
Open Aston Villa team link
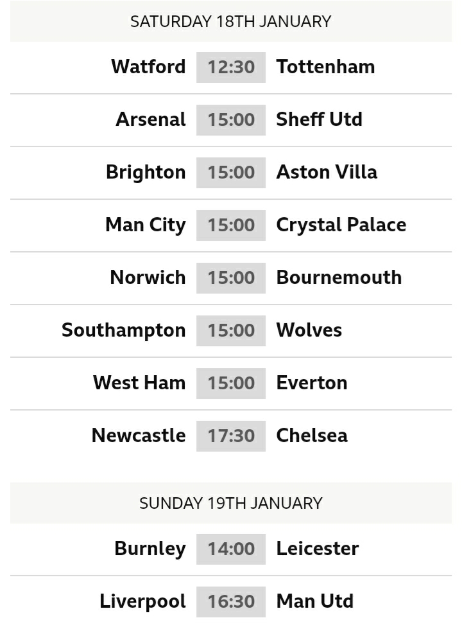click(x=327, y=172)
